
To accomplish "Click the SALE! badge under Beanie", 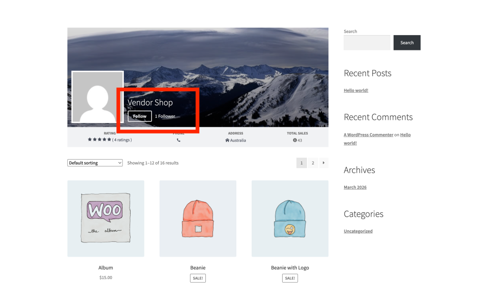I will point(198,278).
